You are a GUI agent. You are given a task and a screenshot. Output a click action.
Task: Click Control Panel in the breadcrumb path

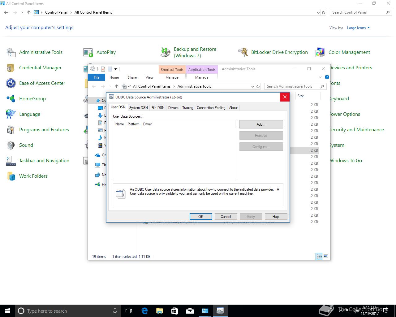56,12
